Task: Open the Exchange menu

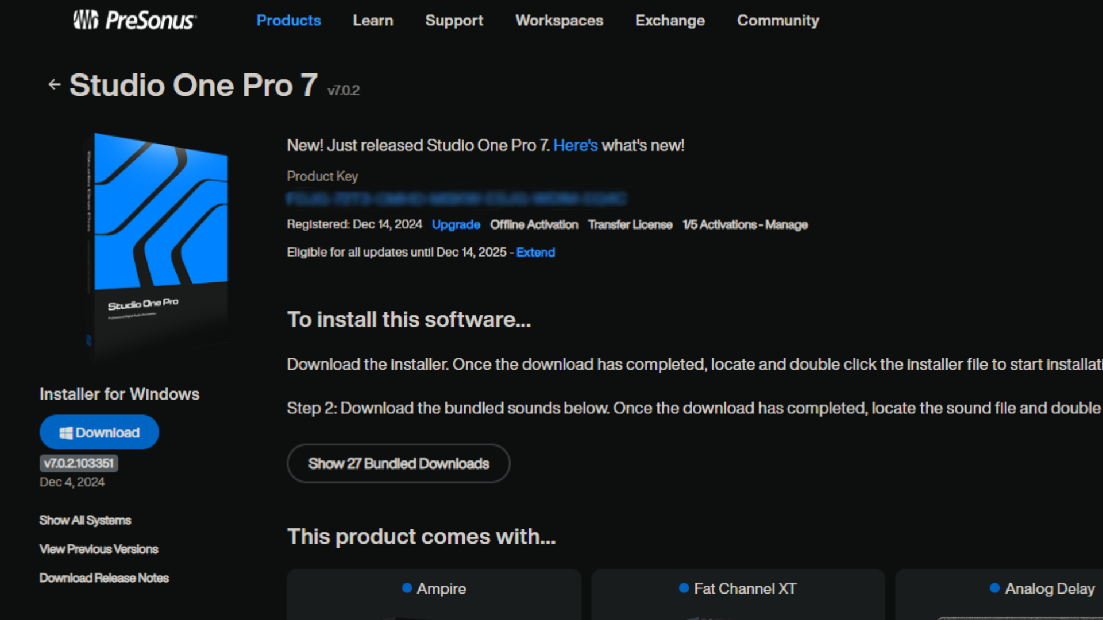Action: point(670,20)
